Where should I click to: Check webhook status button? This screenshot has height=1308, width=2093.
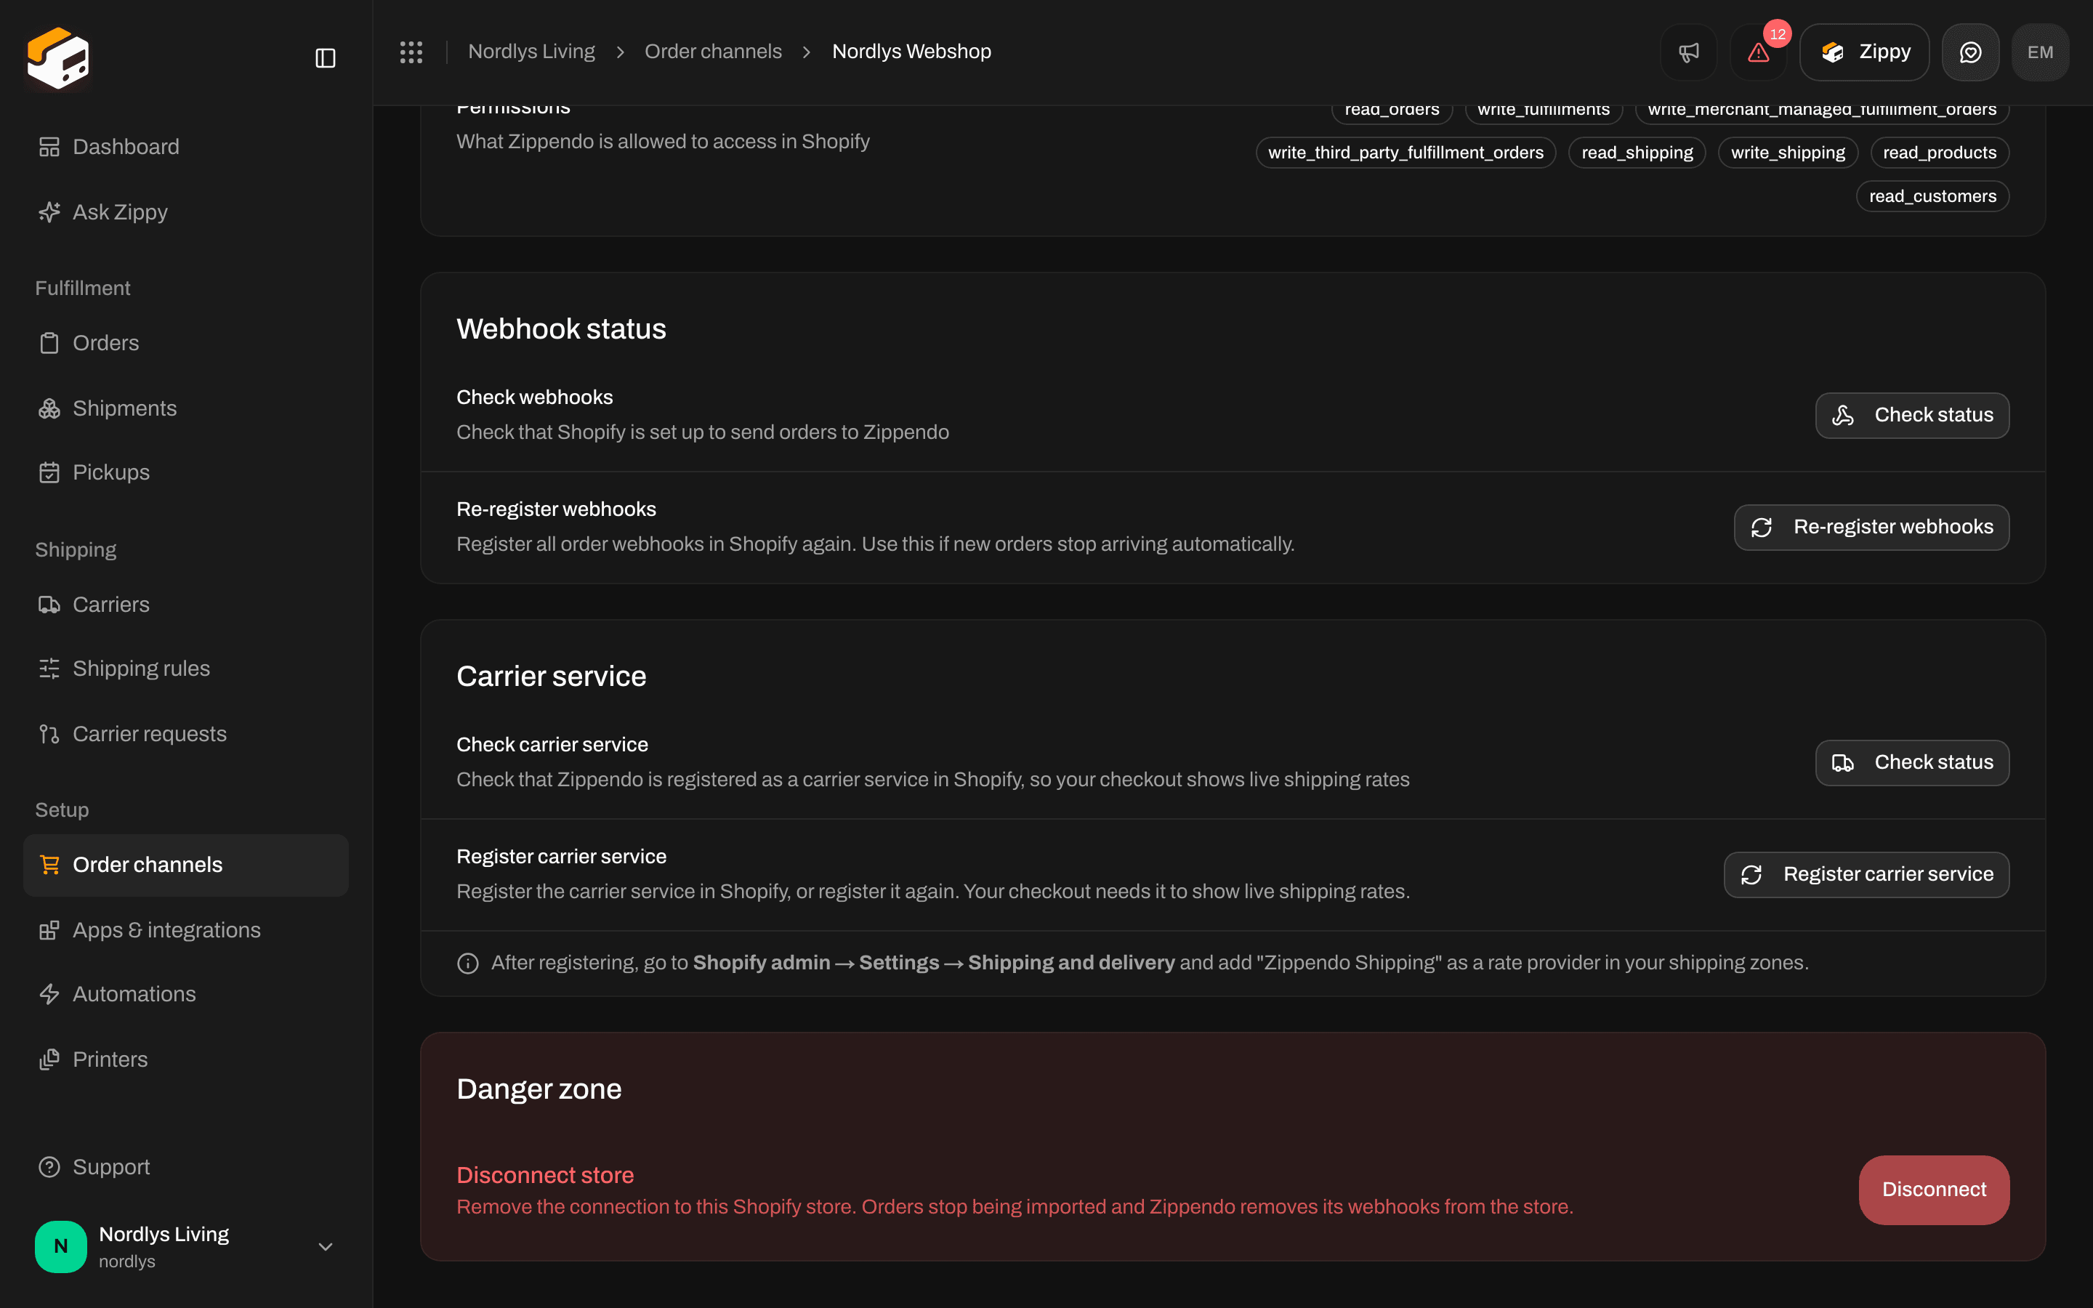(1911, 415)
